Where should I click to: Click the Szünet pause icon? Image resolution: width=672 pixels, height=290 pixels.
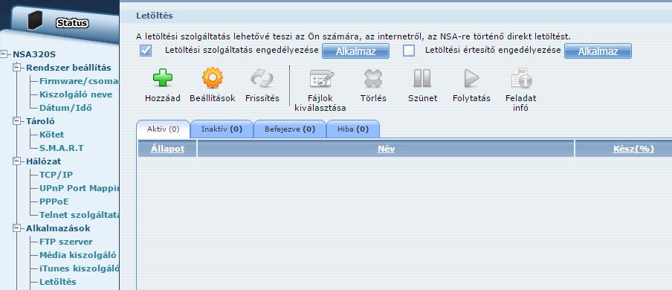[422, 79]
